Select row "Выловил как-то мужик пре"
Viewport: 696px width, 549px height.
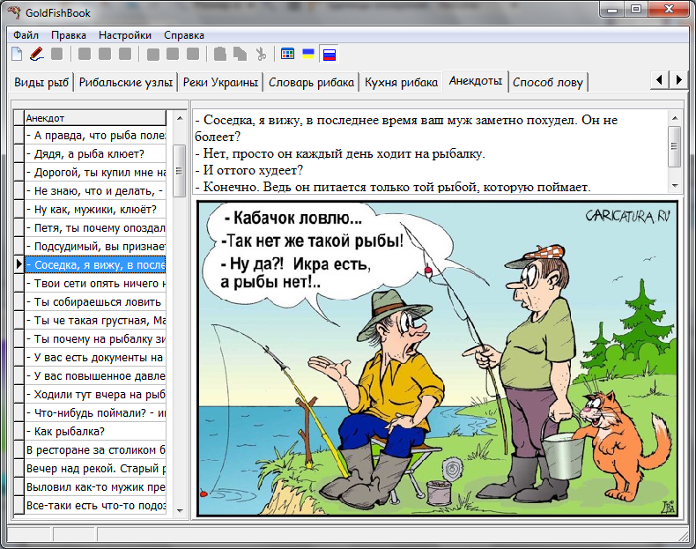click(x=95, y=486)
